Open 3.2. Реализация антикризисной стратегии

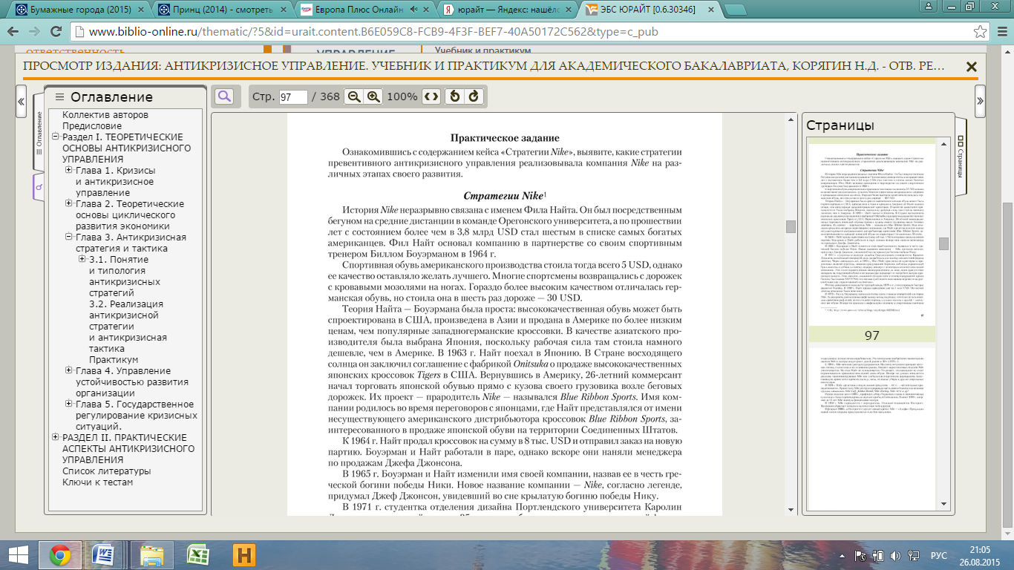(128, 327)
